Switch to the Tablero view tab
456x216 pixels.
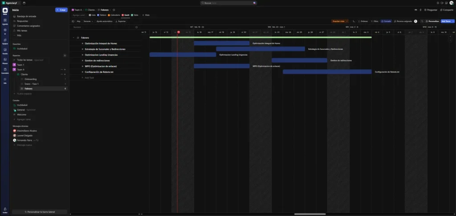coord(102,15)
